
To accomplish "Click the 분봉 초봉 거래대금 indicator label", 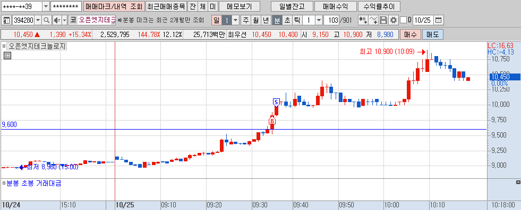I will point(34,182).
